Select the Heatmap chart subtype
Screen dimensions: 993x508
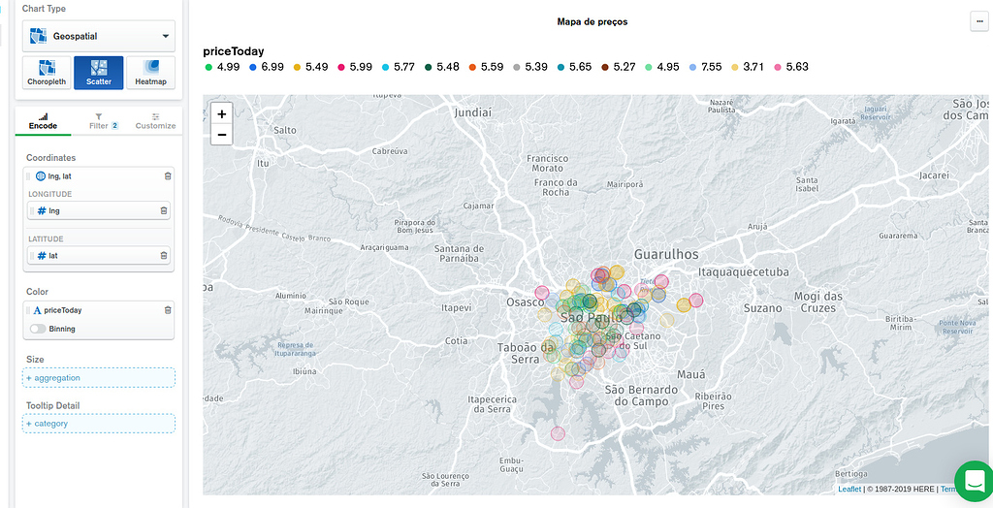click(x=149, y=73)
